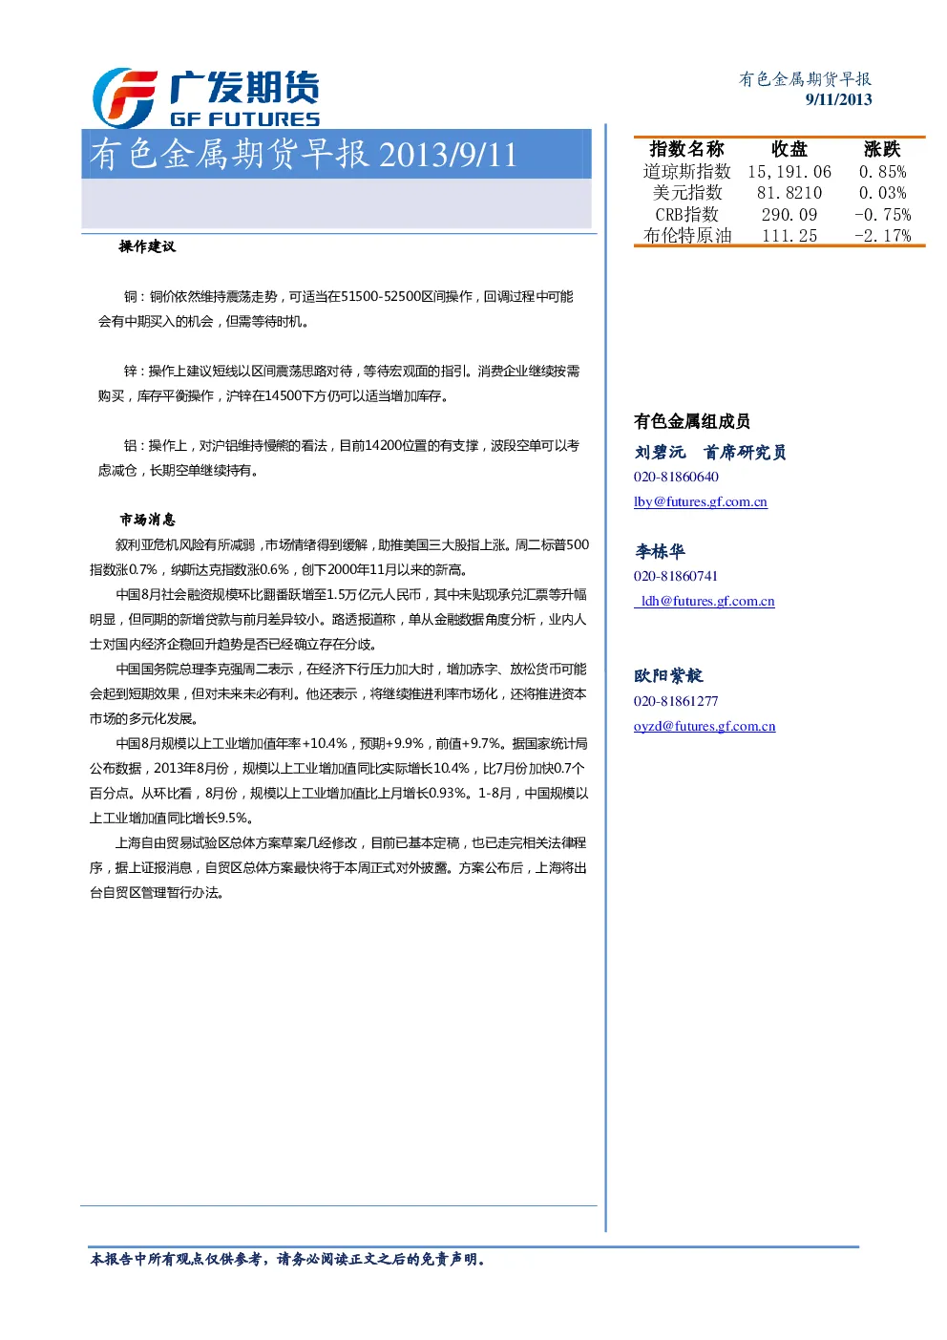Click the paragraph beginning 中国国务院总理李克强
Viewport: 947px width, 1340px height.
pos(339,693)
